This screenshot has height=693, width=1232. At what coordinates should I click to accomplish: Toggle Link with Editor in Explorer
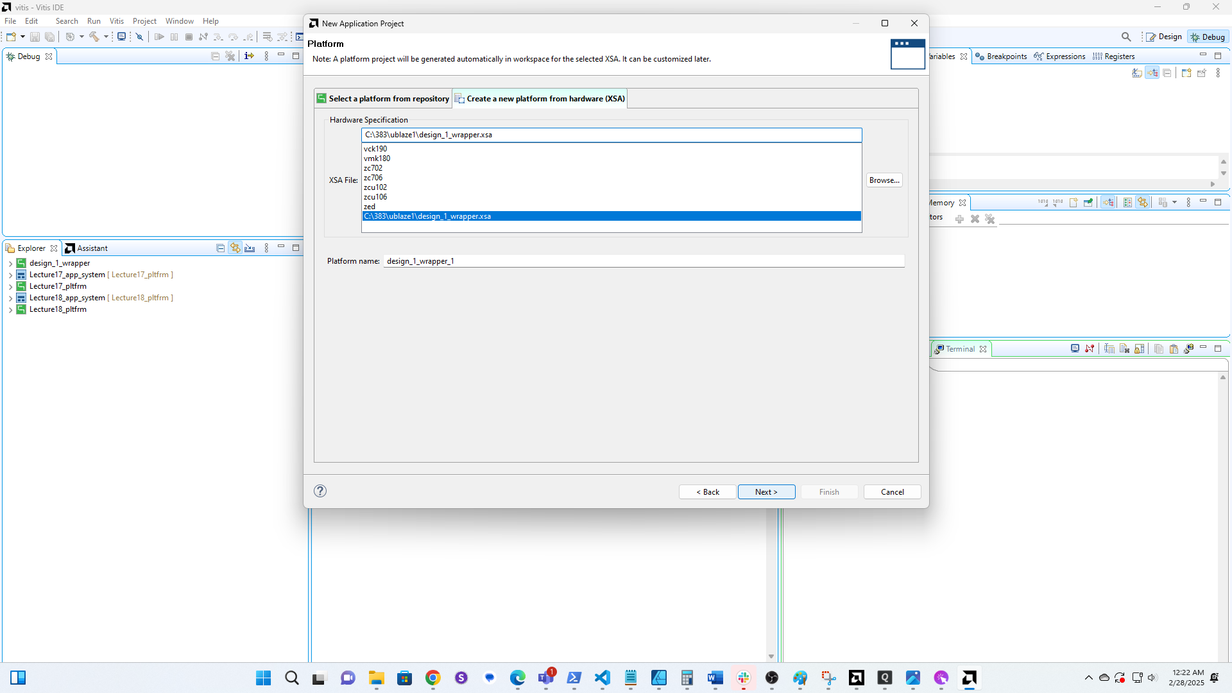(x=235, y=248)
